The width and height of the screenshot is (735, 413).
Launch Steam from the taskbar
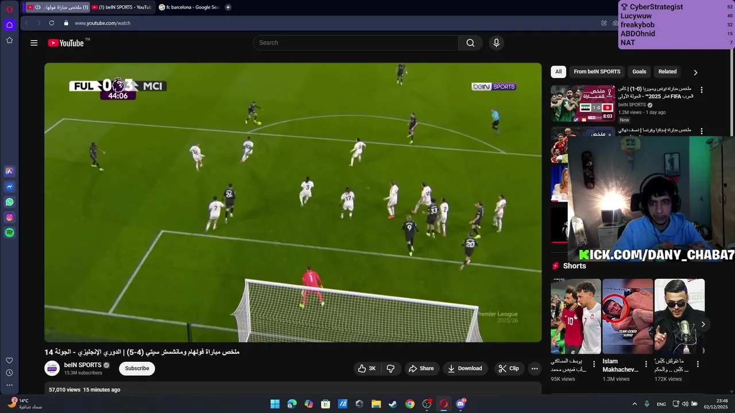[x=393, y=404]
